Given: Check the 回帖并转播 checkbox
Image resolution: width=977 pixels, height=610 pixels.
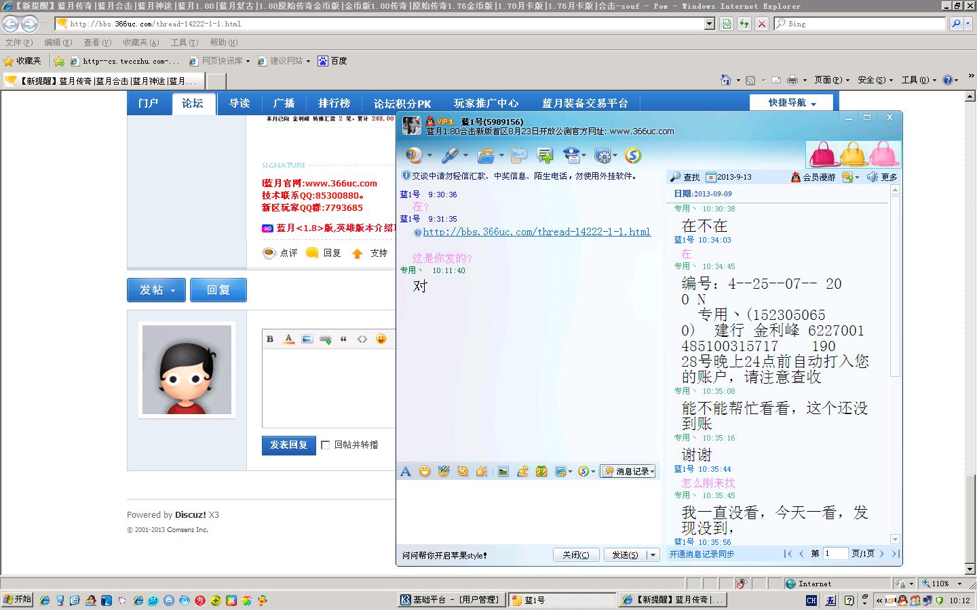Looking at the screenshot, I should pyautogui.click(x=326, y=445).
